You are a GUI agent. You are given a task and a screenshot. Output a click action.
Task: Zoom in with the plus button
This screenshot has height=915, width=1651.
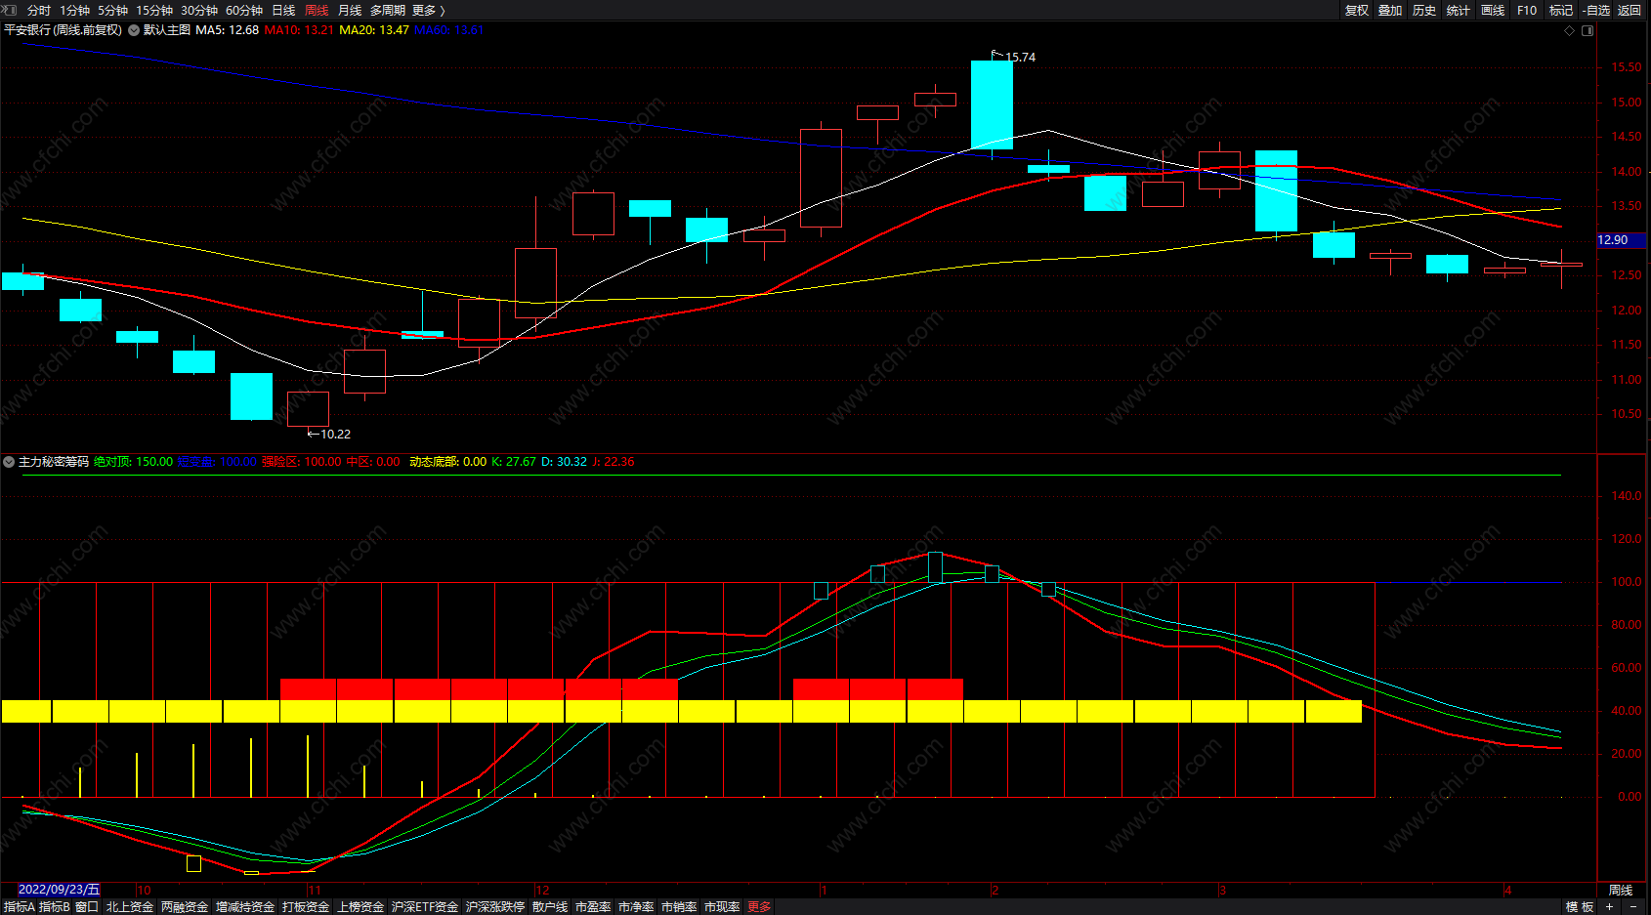pyautogui.click(x=1609, y=906)
